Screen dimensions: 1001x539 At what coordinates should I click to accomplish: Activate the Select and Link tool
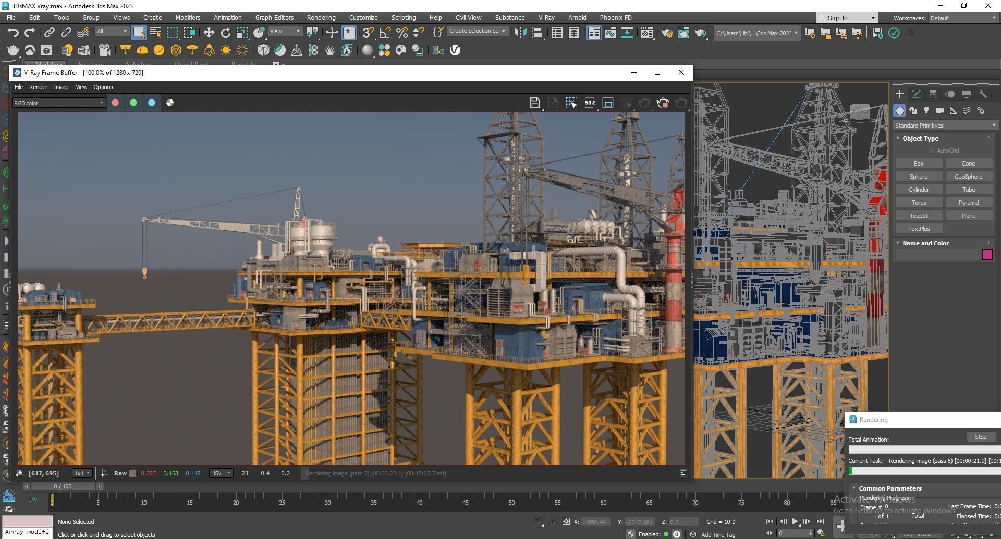point(49,33)
